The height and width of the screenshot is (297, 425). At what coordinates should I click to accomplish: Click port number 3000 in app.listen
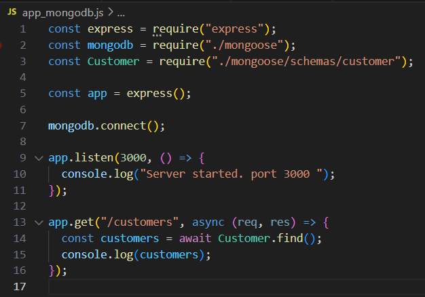(133, 158)
